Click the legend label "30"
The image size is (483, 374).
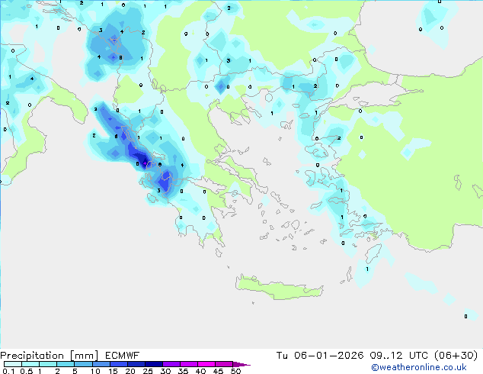pos(165,371)
